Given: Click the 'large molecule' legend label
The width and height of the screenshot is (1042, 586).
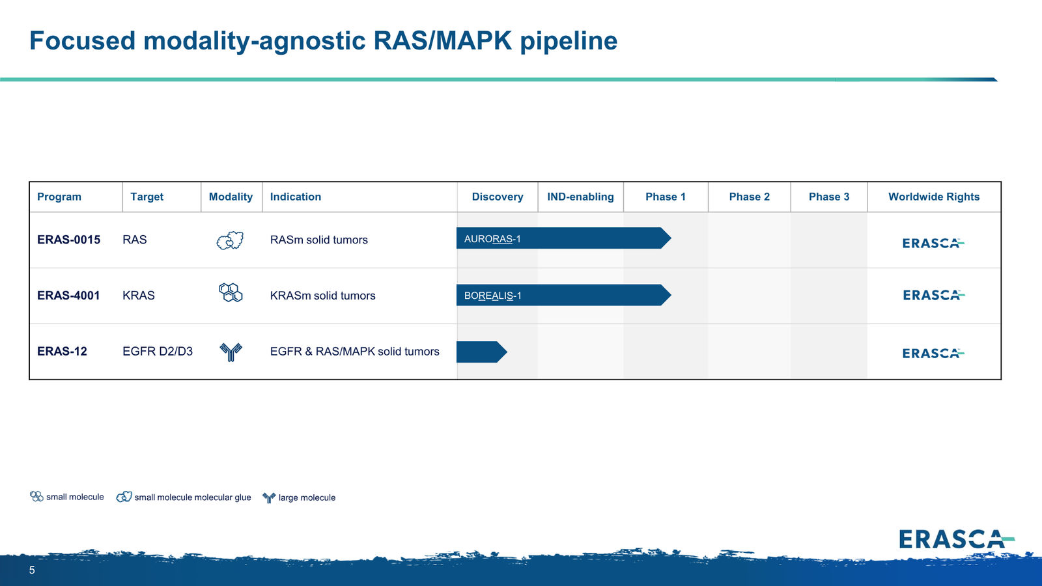Looking at the screenshot, I should (307, 497).
